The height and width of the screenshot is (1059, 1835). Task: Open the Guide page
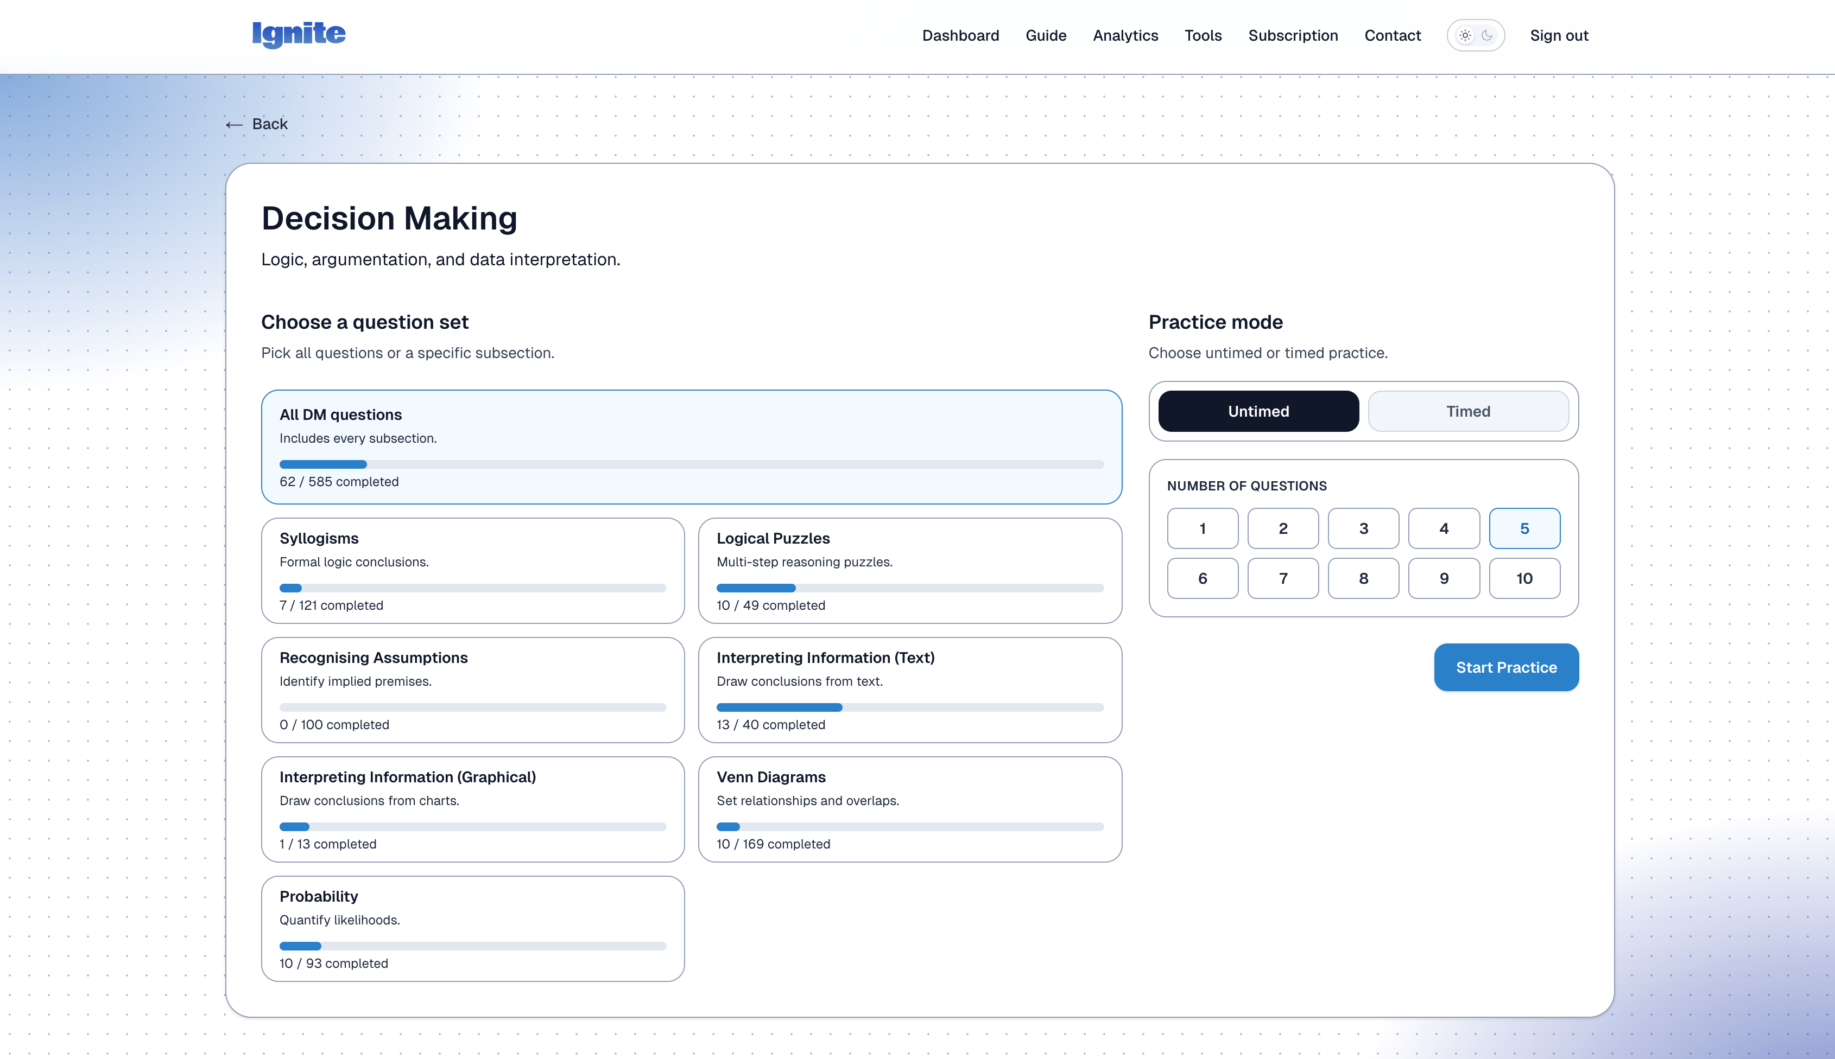(x=1046, y=35)
